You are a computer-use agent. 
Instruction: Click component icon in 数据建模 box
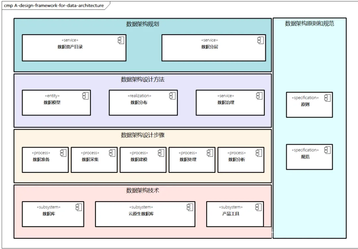pyautogui.click(x=161, y=153)
